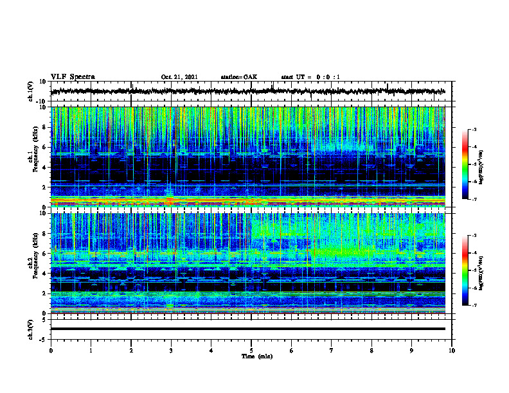The width and height of the screenshot is (509, 393).
Task: Click the "station=GAK" header label
Action: tap(239, 77)
